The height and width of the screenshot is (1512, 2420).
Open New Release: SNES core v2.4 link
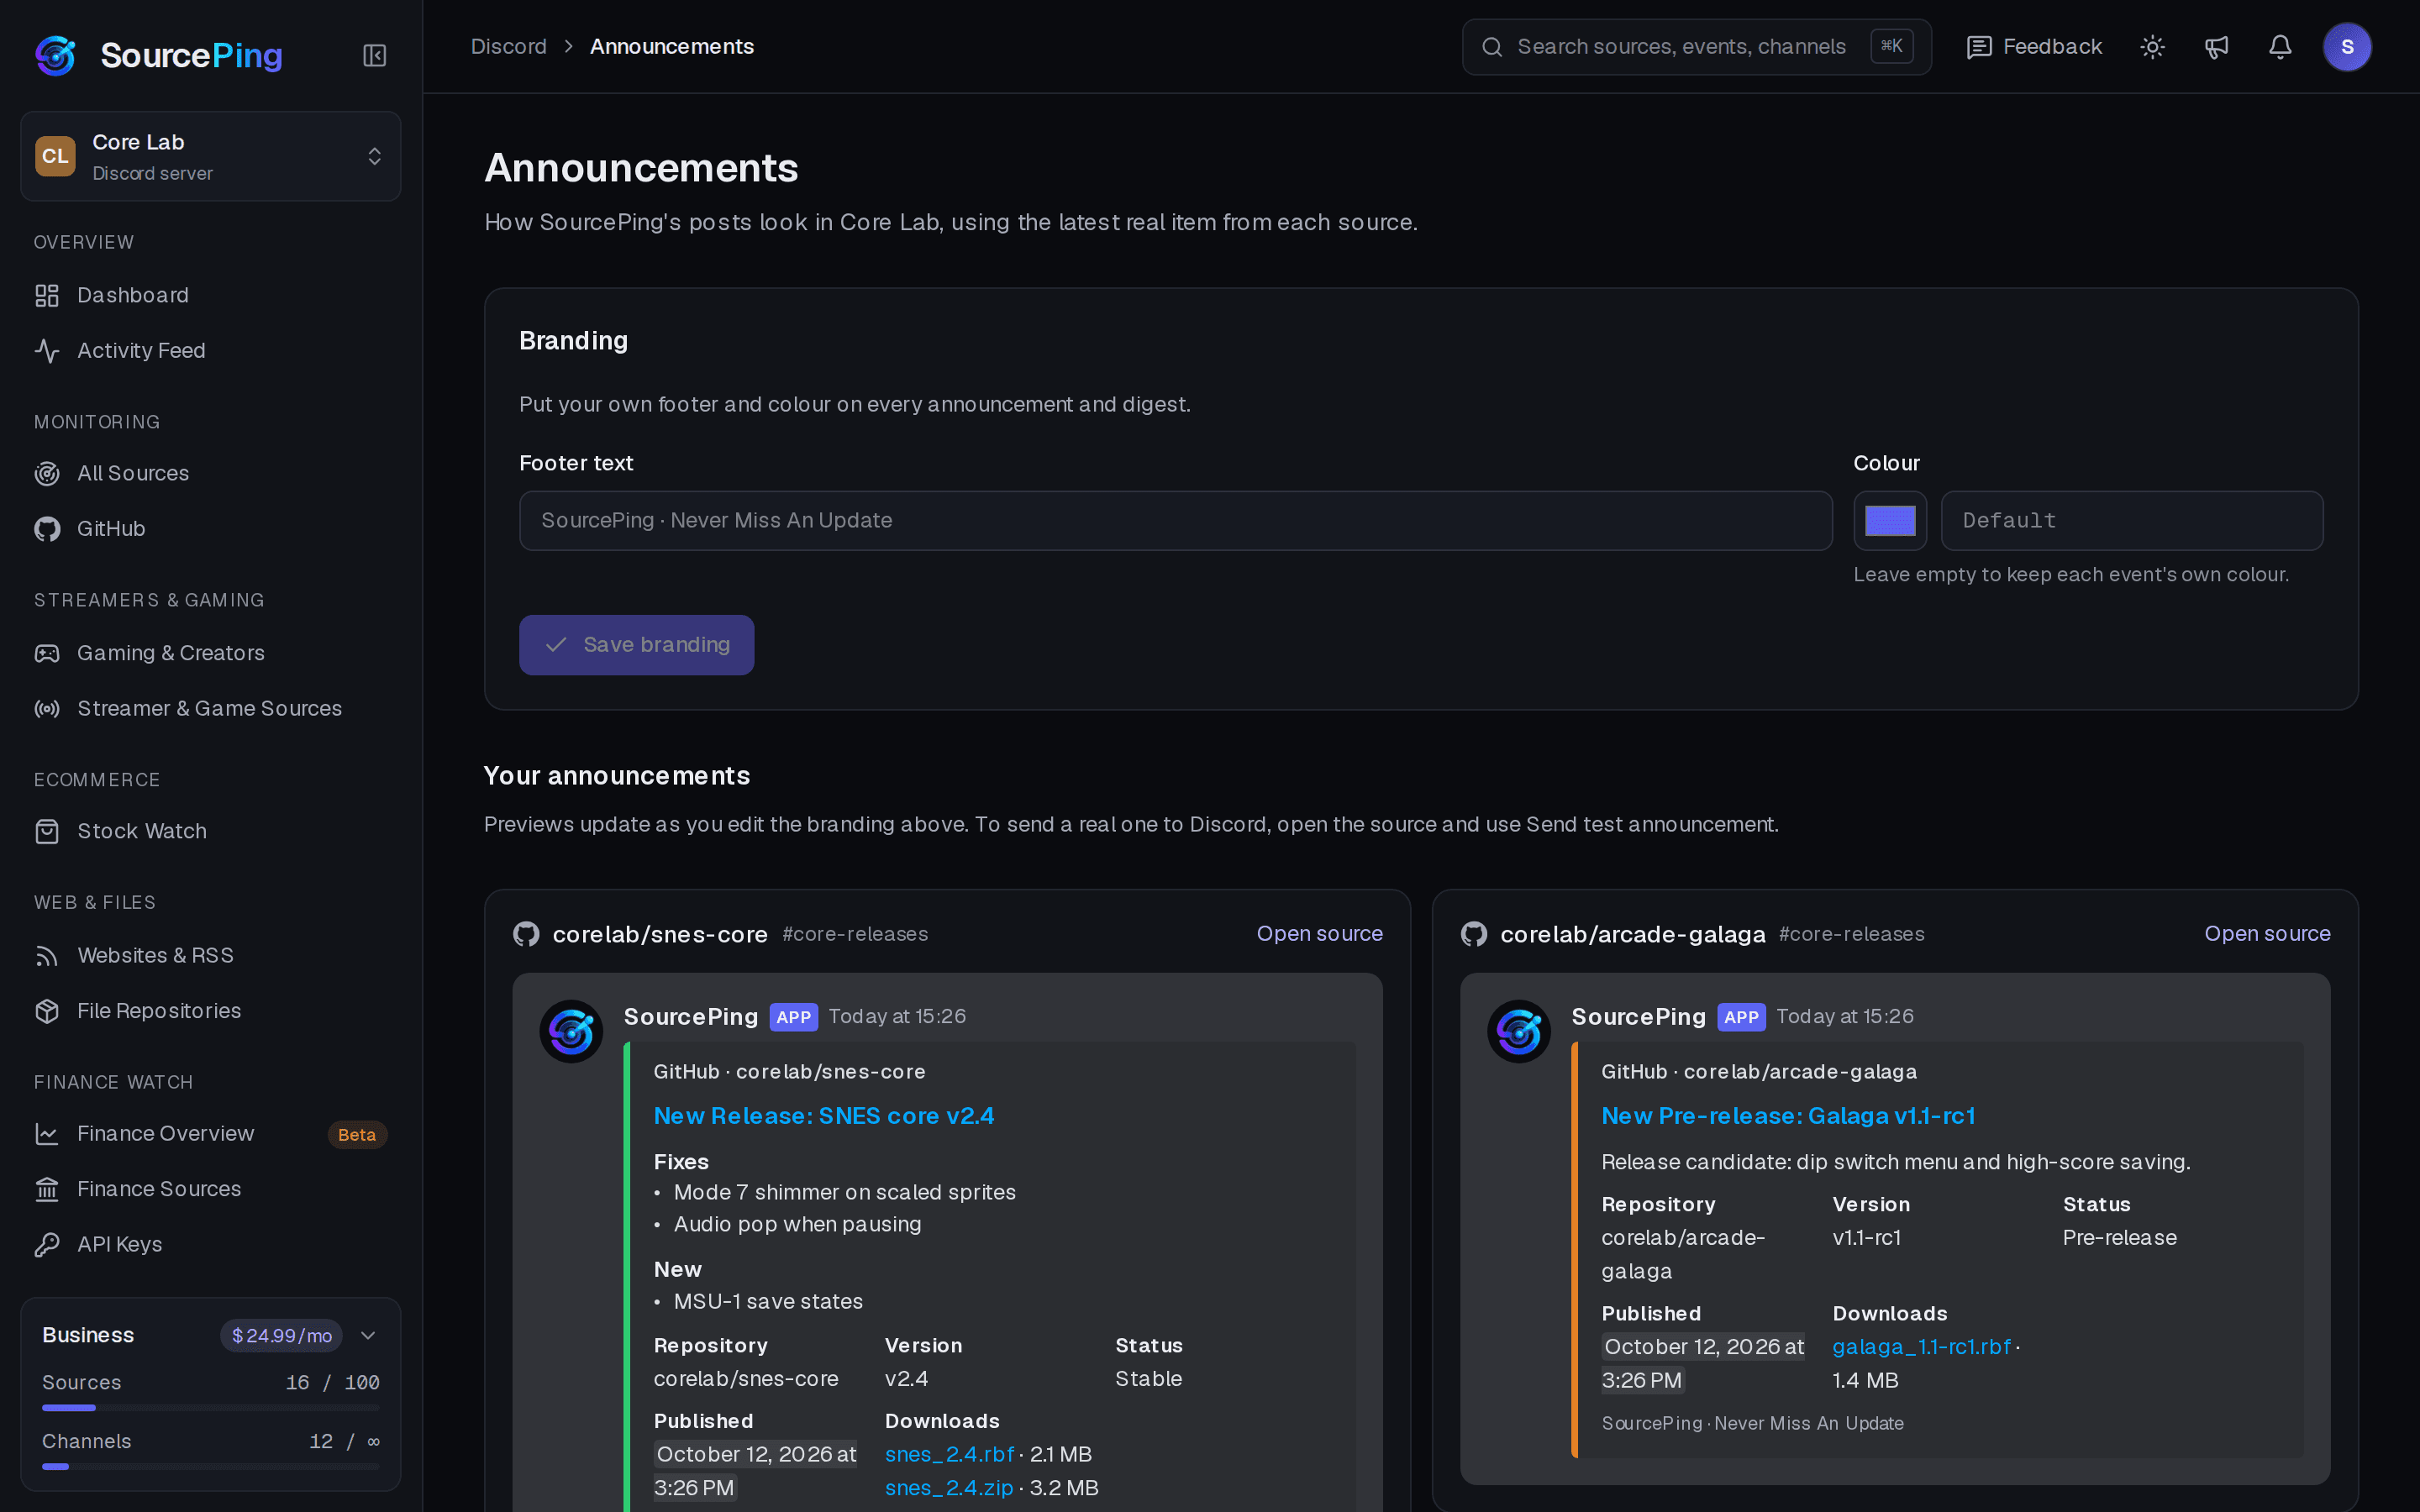point(823,1116)
